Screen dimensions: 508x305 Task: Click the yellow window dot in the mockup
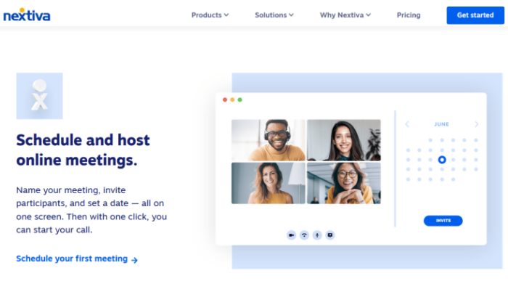(x=232, y=99)
